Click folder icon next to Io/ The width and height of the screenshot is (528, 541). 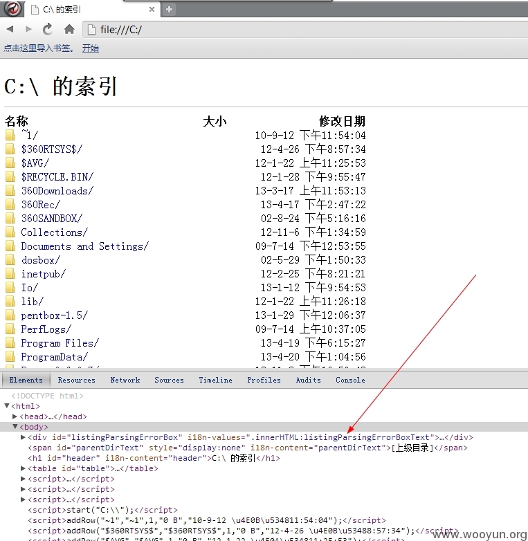pos(10,287)
